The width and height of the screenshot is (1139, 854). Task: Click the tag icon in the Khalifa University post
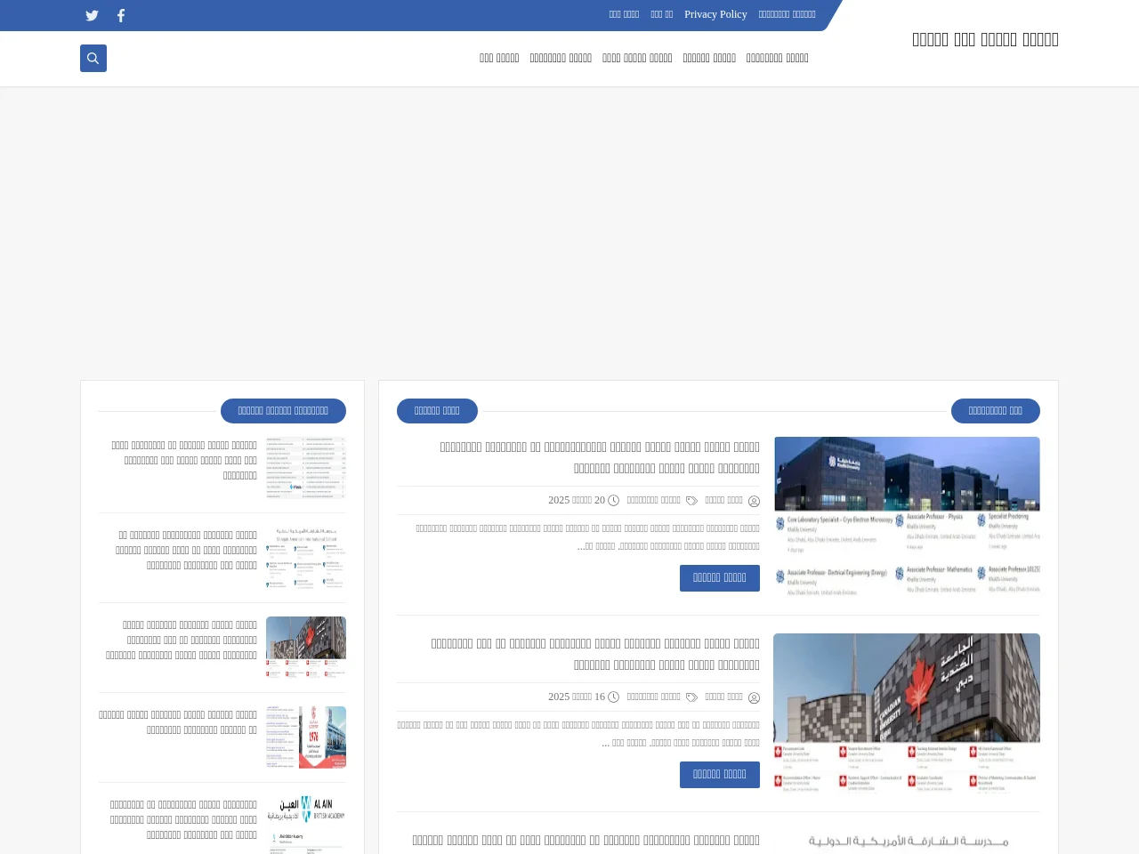691,501
